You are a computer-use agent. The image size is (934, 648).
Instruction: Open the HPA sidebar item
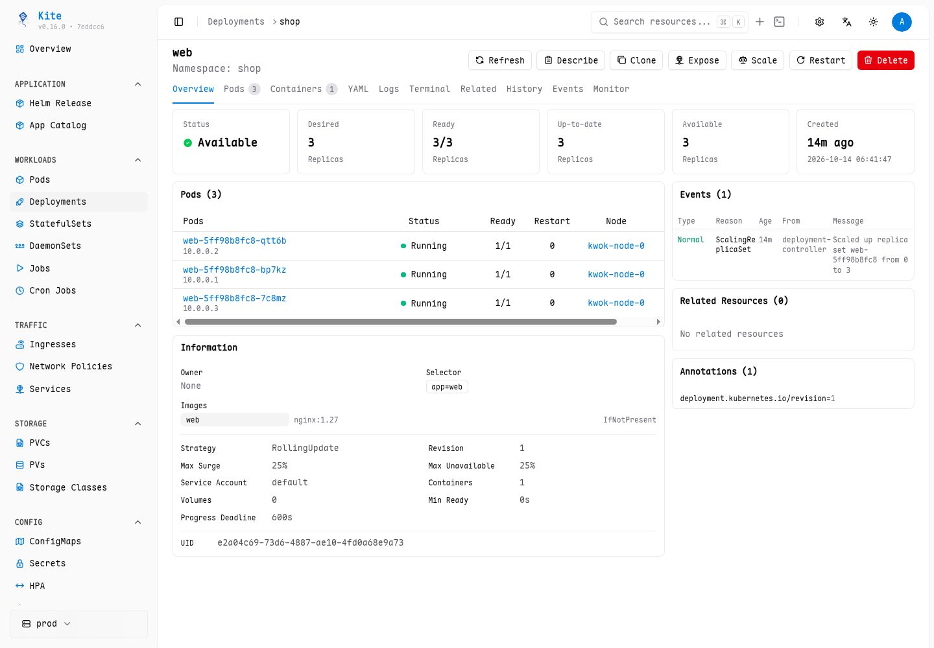pyautogui.click(x=78, y=586)
